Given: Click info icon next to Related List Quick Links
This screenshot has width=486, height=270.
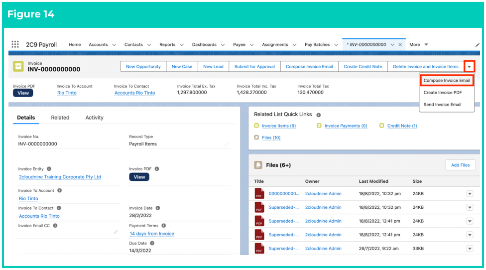Looking at the screenshot, I should coord(318,115).
